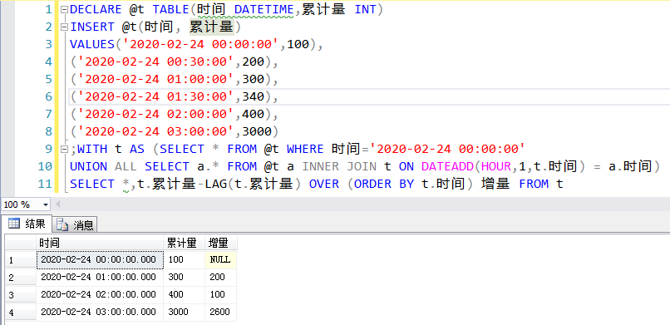The image size is (670, 325).
Task: Open the 100 % zoom dropdown
Action: tap(46, 204)
